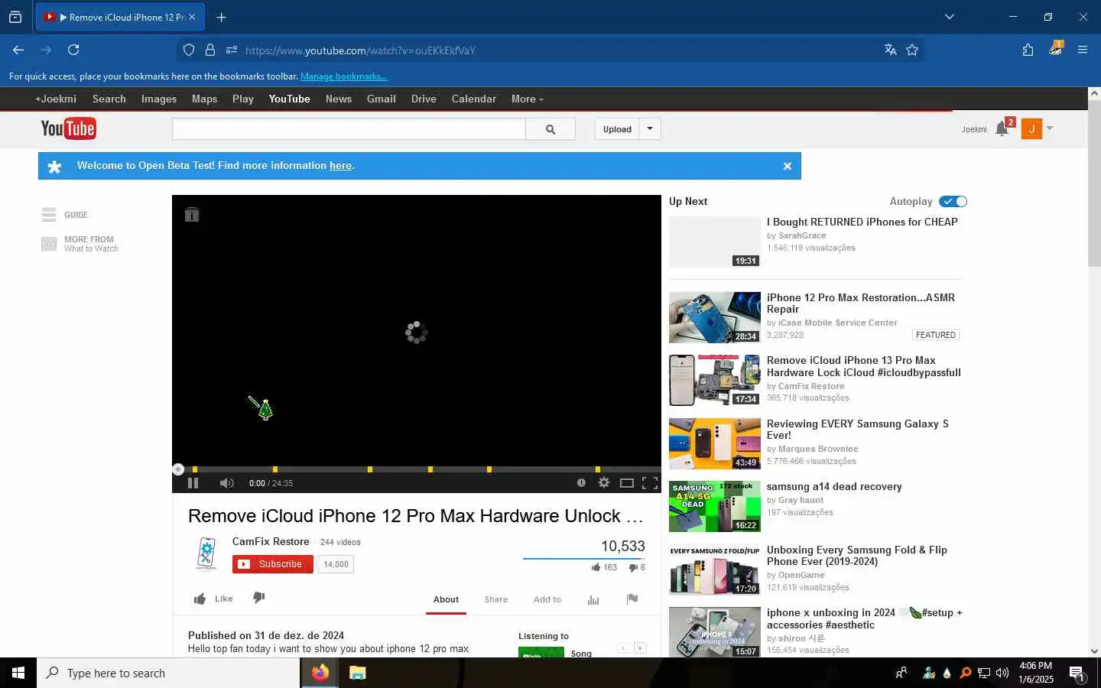Click the padlock site info icon

pyautogui.click(x=210, y=50)
